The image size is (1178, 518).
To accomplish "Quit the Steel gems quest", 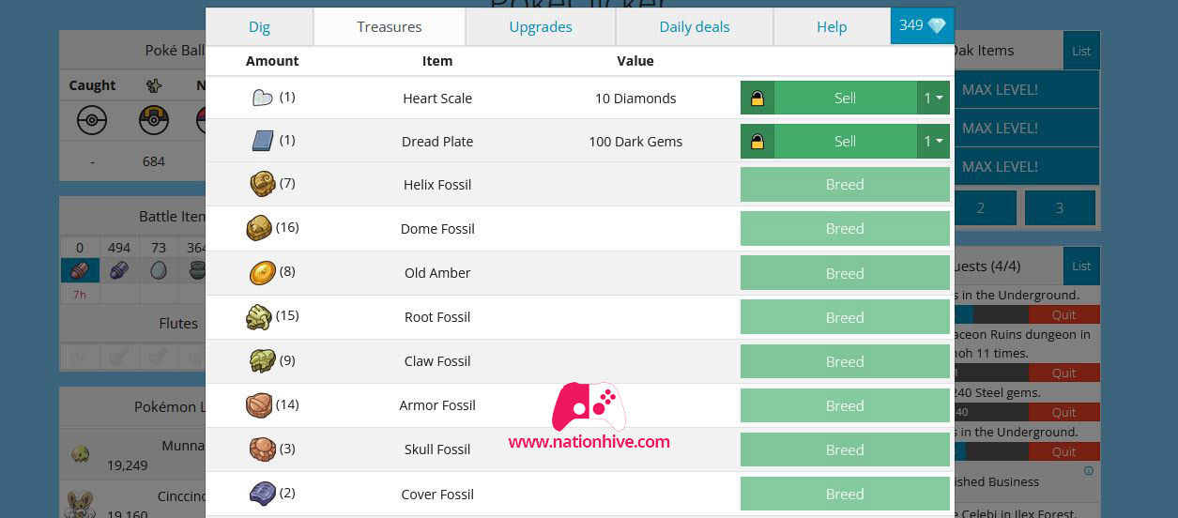I will click(x=1063, y=412).
